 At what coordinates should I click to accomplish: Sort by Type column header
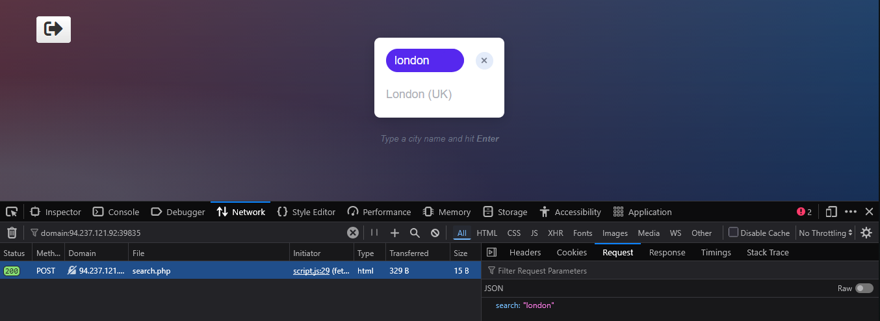[369, 253]
